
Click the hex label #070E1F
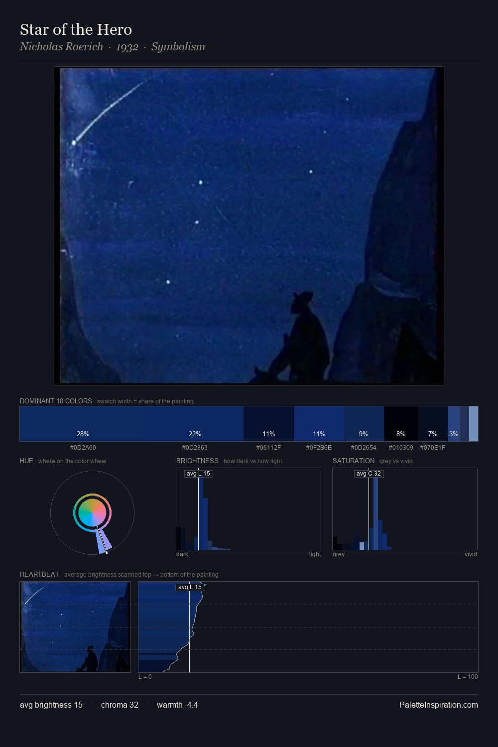tap(433, 448)
